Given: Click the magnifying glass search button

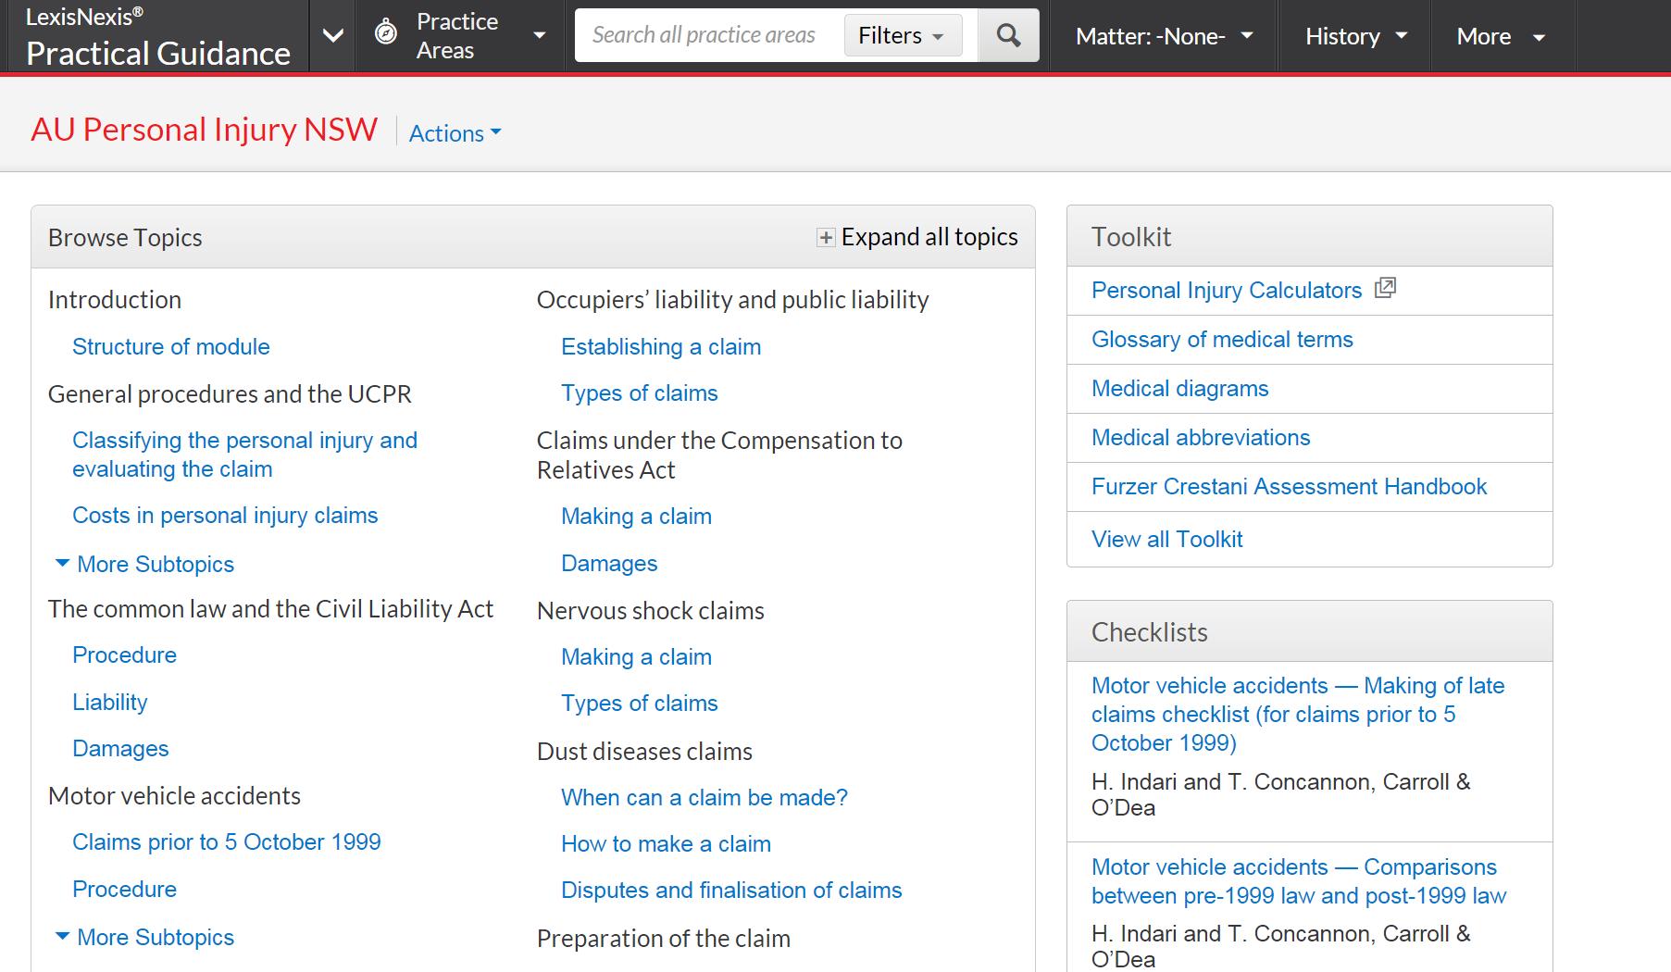Looking at the screenshot, I should (x=1008, y=36).
